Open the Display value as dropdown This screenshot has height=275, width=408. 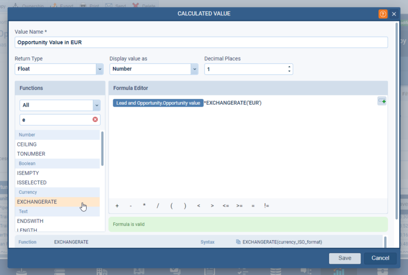tap(194, 69)
